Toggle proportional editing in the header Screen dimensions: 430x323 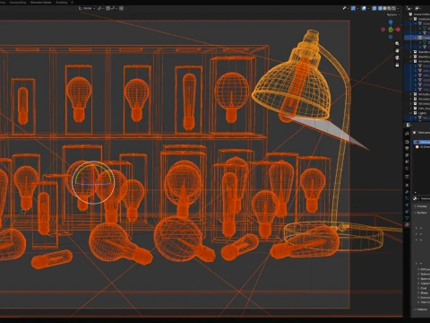121,8
